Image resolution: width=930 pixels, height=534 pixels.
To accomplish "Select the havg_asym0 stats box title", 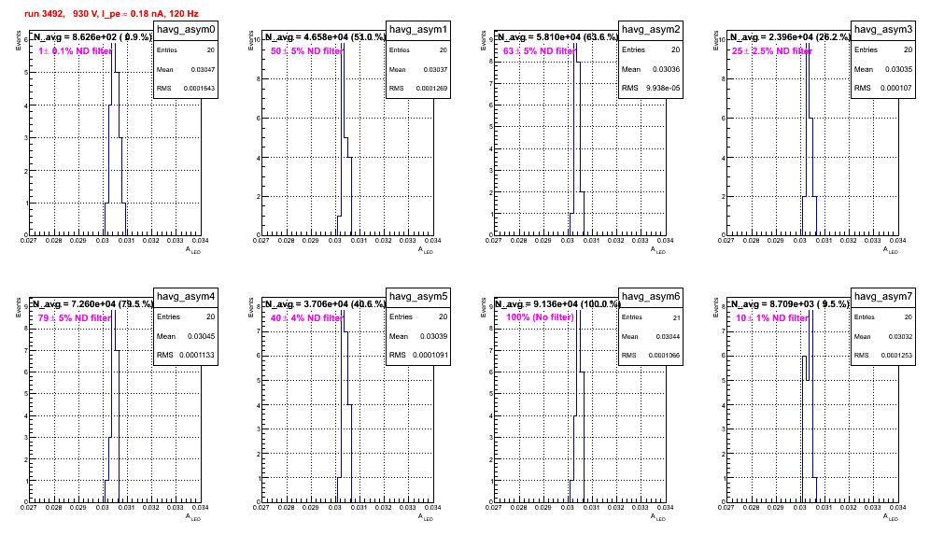I will [186, 30].
